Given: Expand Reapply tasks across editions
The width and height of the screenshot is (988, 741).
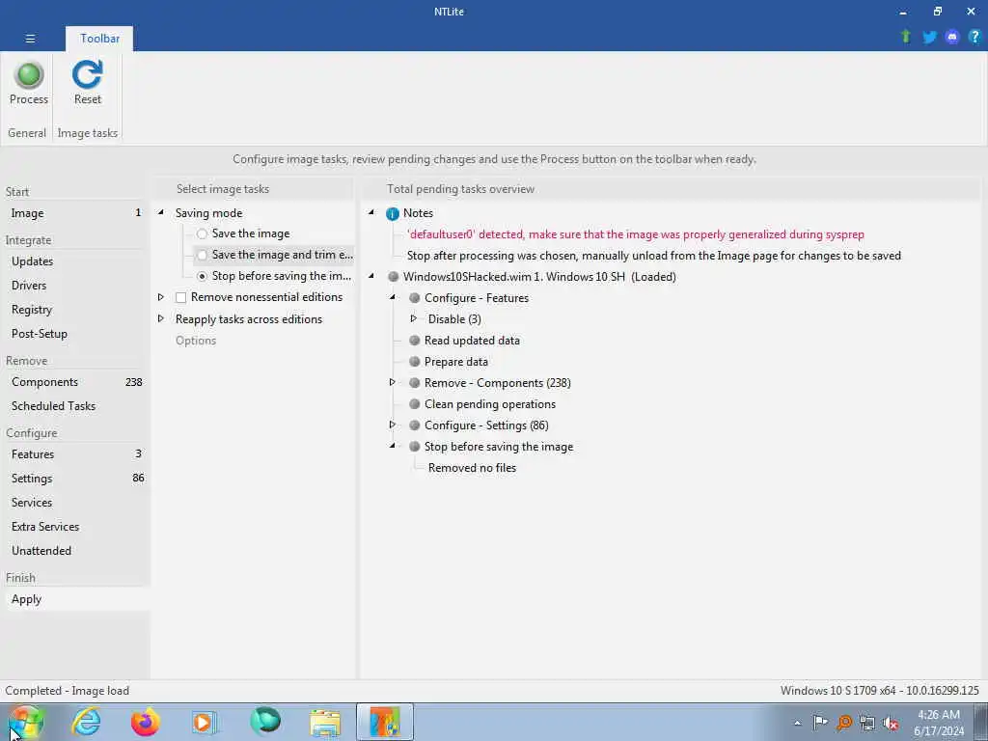Looking at the screenshot, I should click(x=161, y=318).
